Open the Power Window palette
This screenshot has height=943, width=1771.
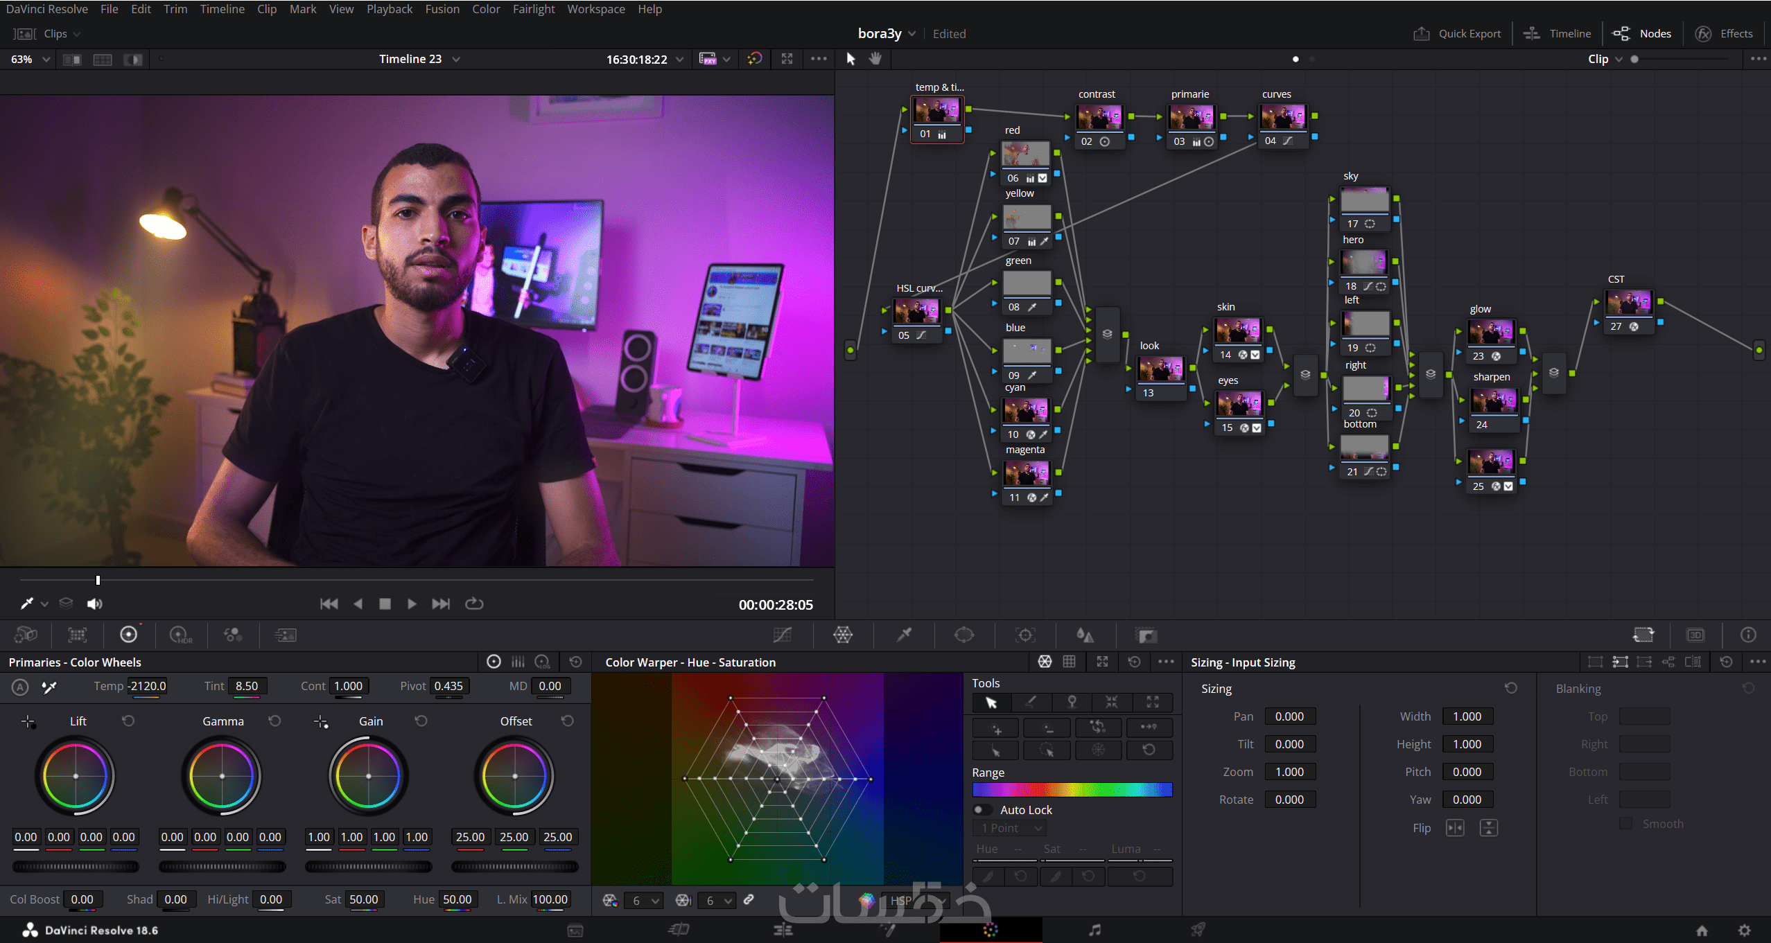963,635
